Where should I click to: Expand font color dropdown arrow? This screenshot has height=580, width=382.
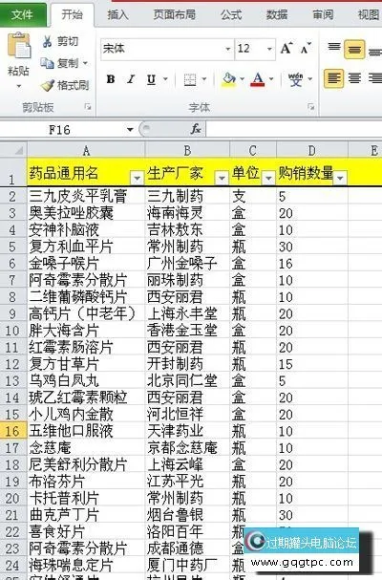click(271, 79)
